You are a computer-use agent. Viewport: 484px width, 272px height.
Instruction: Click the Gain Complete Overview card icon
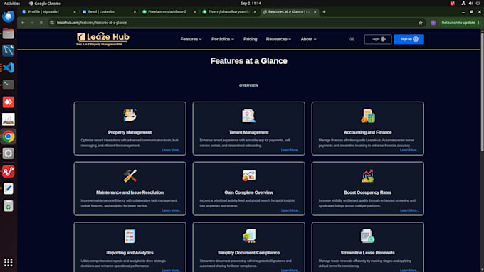pyautogui.click(x=249, y=175)
